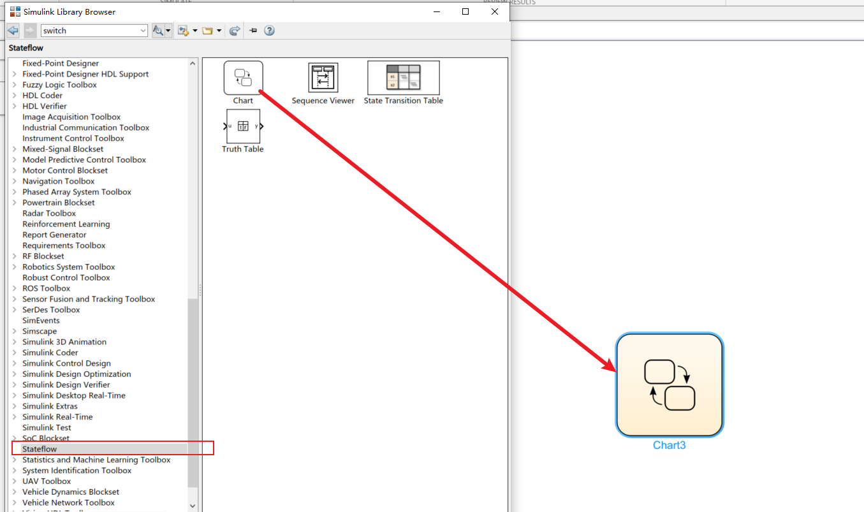Click the refresh library icon

tap(235, 31)
